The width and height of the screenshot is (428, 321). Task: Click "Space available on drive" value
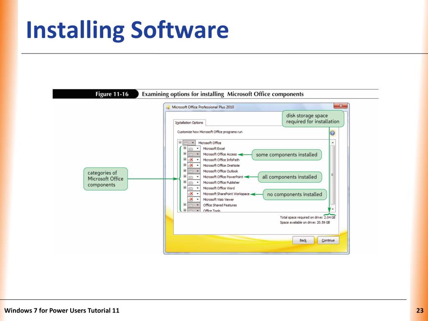pyautogui.click(x=323, y=222)
